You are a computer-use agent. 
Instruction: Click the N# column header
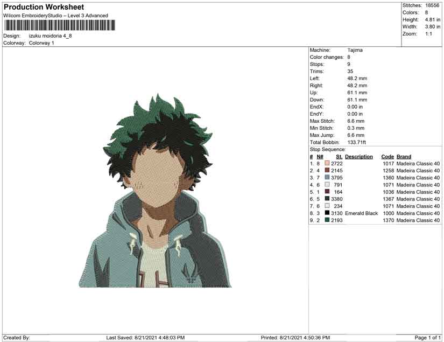tap(320, 157)
